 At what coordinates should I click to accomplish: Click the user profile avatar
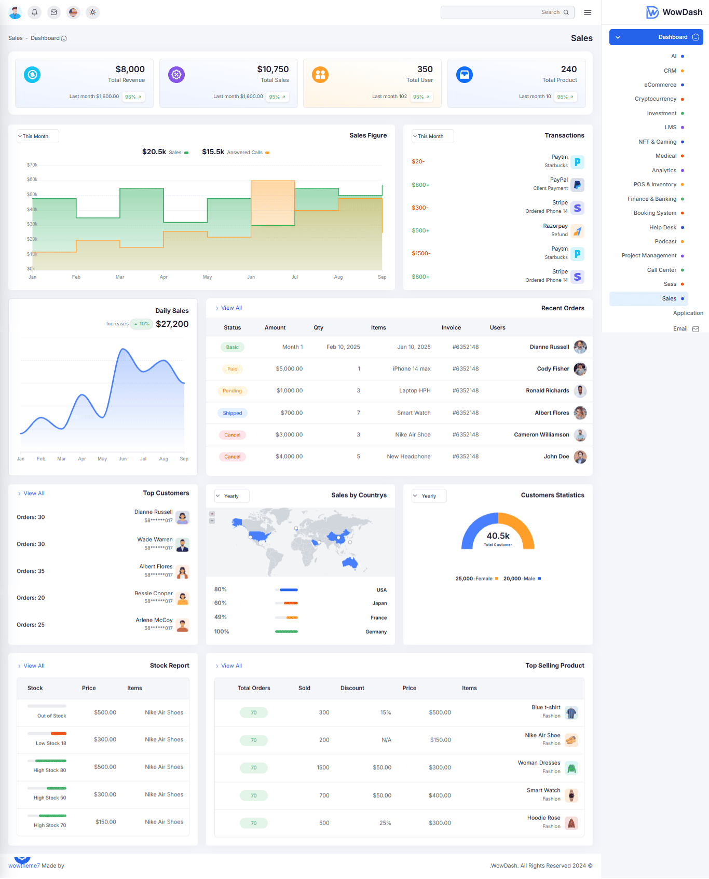click(x=15, y=12)
